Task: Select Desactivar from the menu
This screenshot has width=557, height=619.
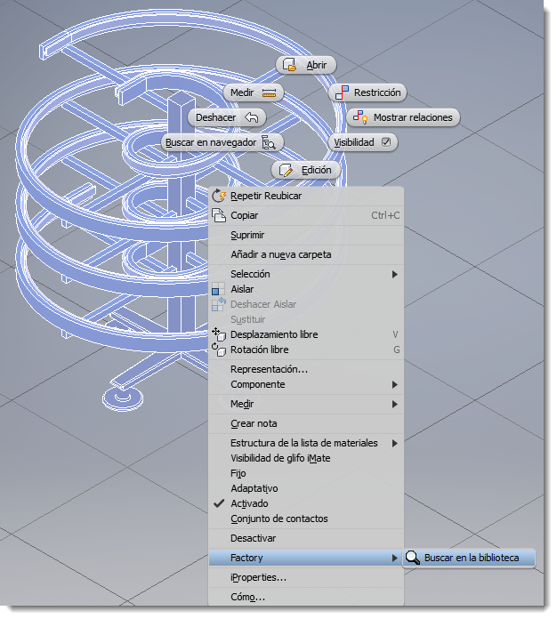Action: click(306, 538)
